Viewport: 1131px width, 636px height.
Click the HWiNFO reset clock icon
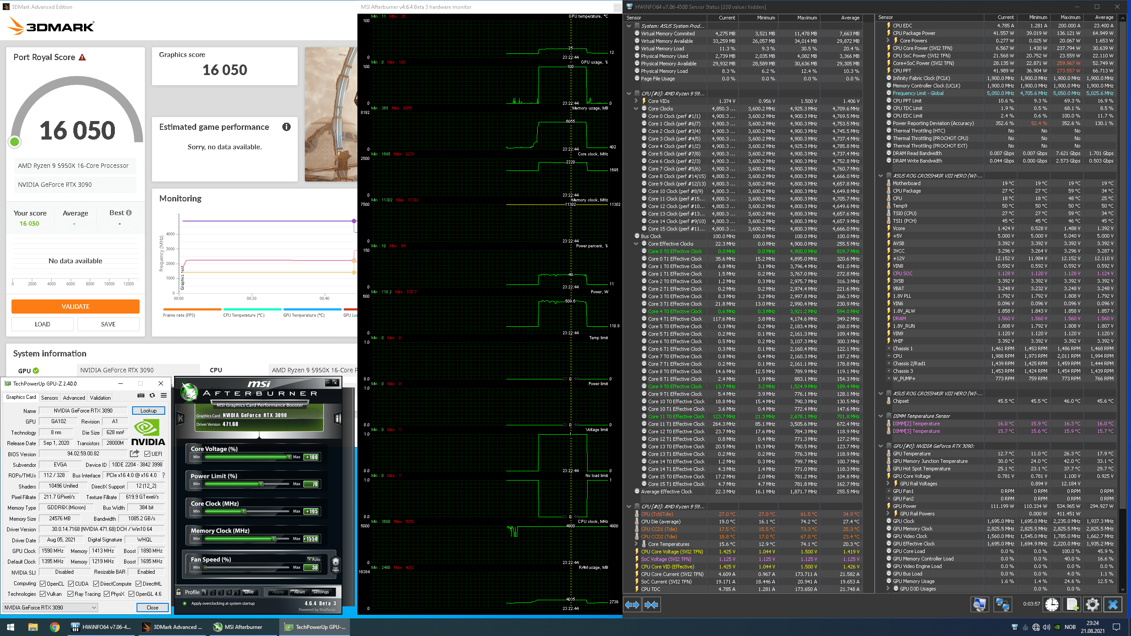1051,605
